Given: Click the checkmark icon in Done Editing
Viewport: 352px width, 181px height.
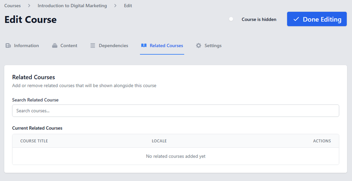Looking at the screenshot, I should pyautogui.click(x=296, y=19).
